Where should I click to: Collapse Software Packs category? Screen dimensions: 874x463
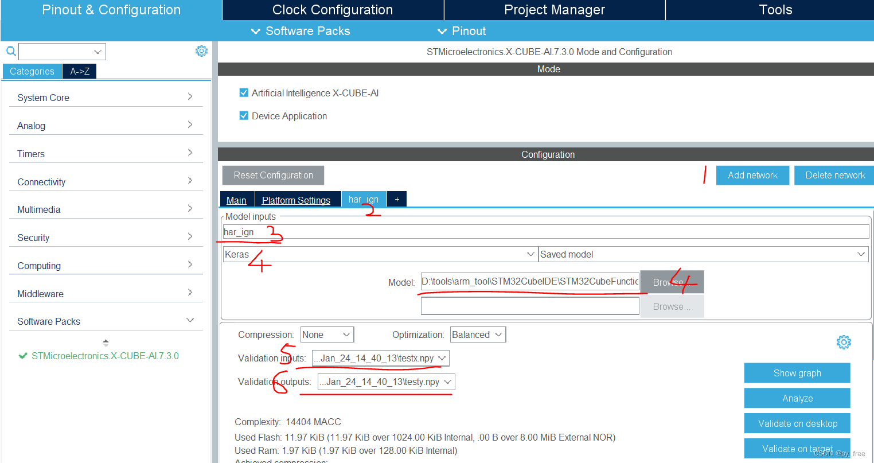[x=106, y=321]
